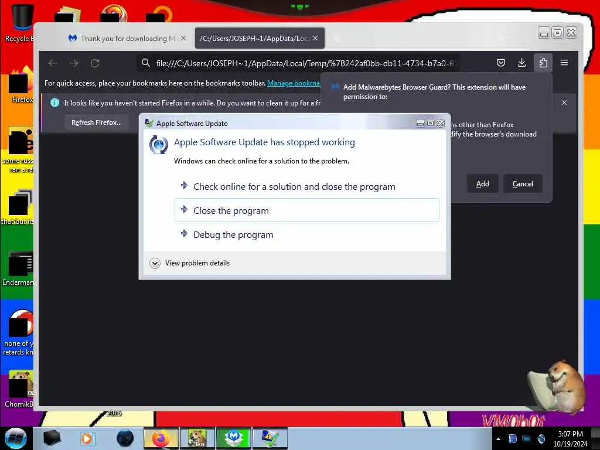Screen dimensions: 600x450
Task: Go back in Firefox
Action: (53, 63)
